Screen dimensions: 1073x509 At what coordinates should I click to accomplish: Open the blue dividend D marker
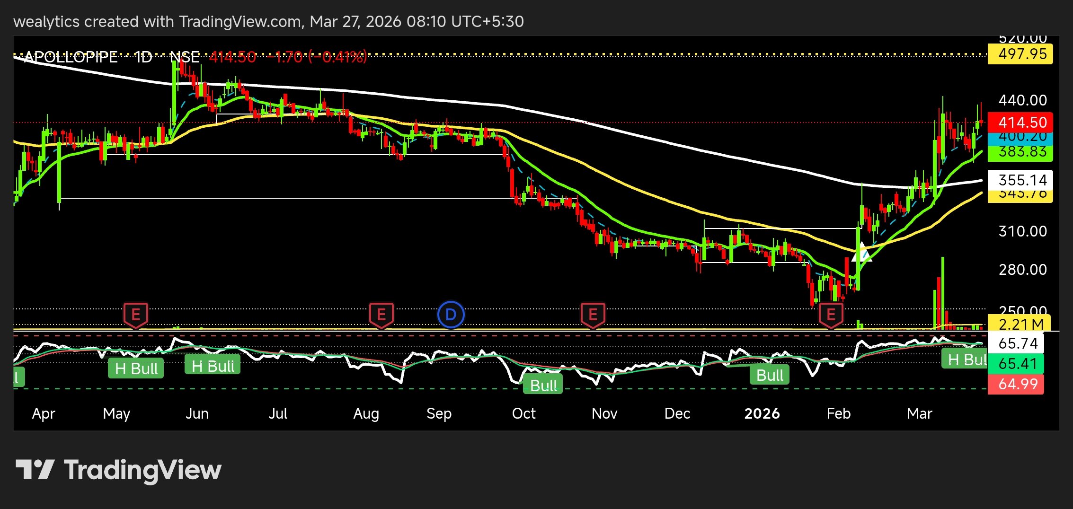[x=451, y=315]
